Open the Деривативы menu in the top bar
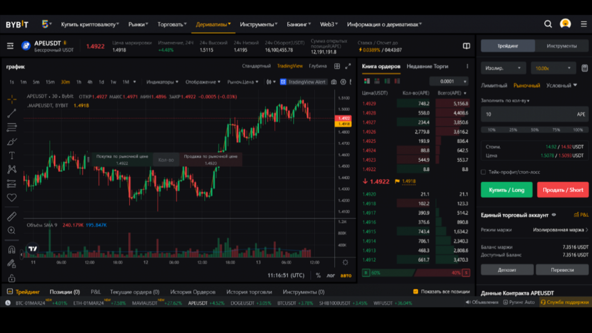The width and height of the screenshot is (592, 333). [212, 23]
